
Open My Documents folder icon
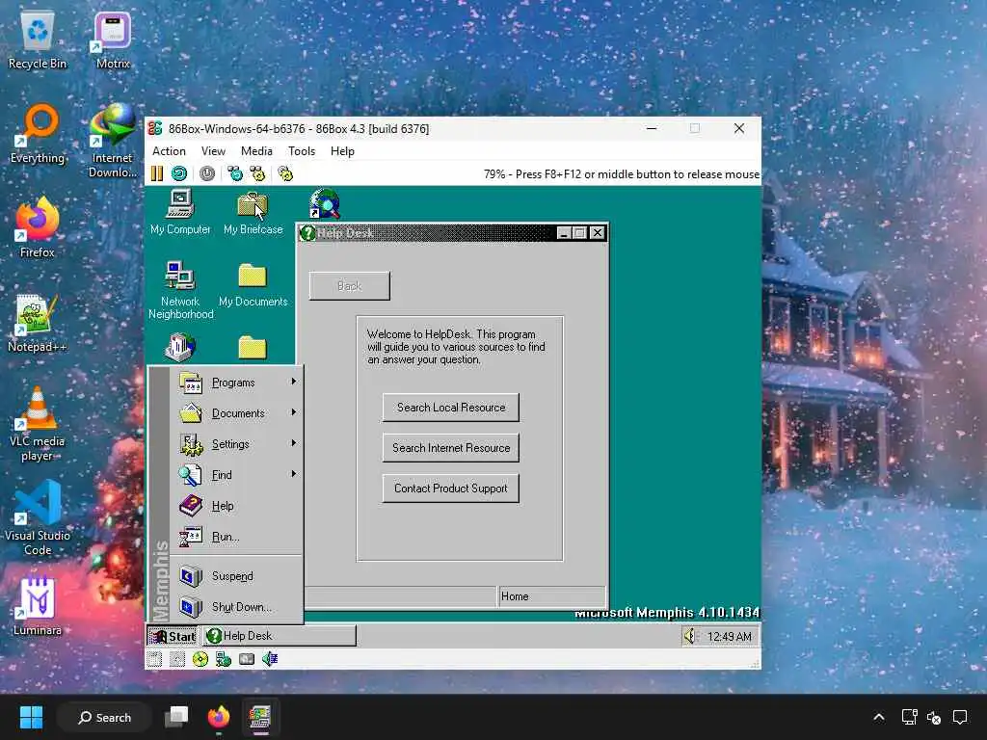[x=253, y=285]
